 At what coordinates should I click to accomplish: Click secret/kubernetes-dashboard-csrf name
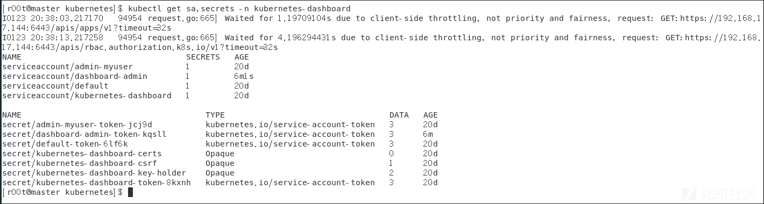[80, 163]
